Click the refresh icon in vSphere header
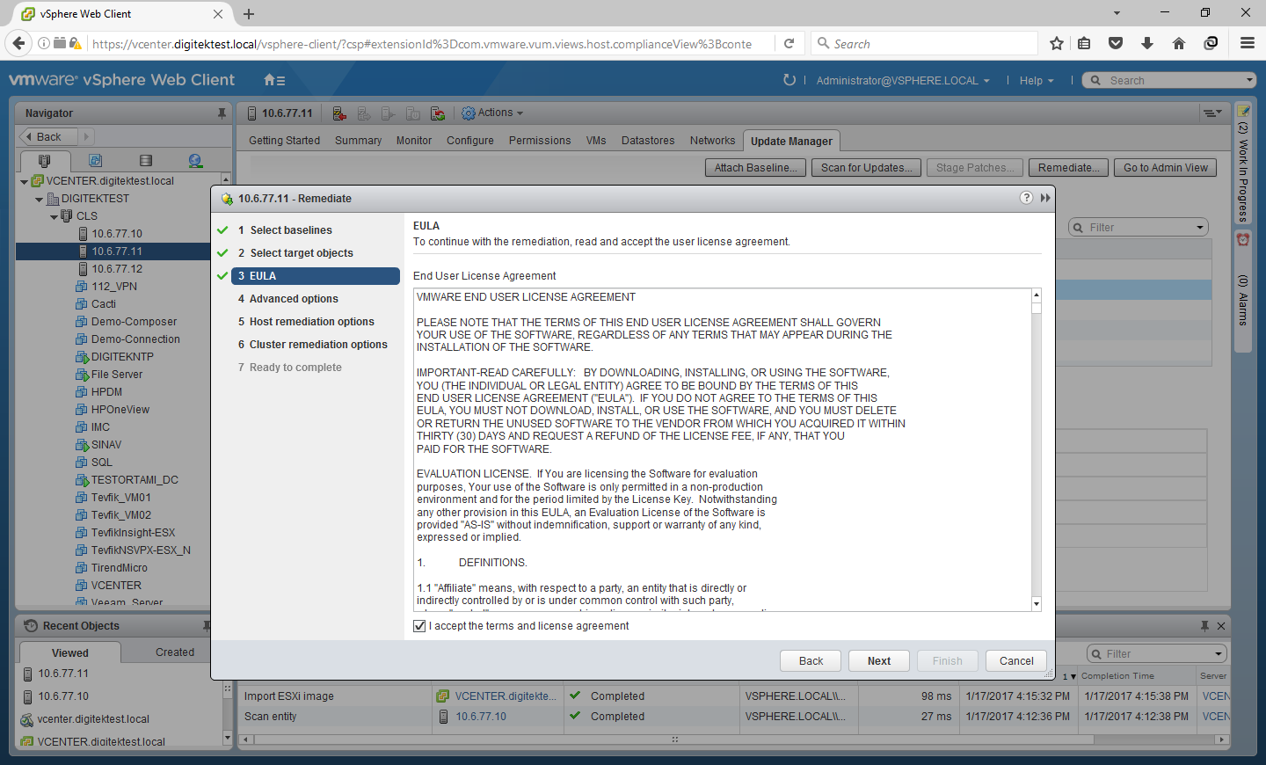 tap(789, 80)
